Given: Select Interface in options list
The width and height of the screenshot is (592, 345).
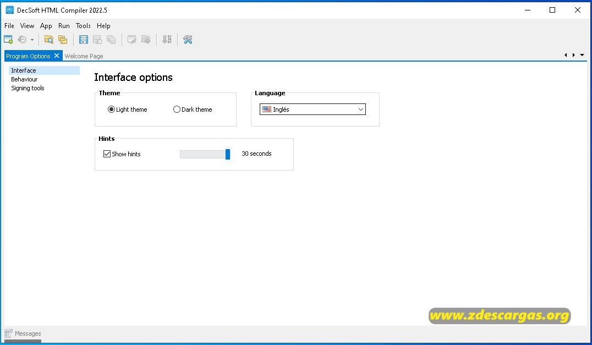Looking at the screenshot, I should tap(44, 70).
